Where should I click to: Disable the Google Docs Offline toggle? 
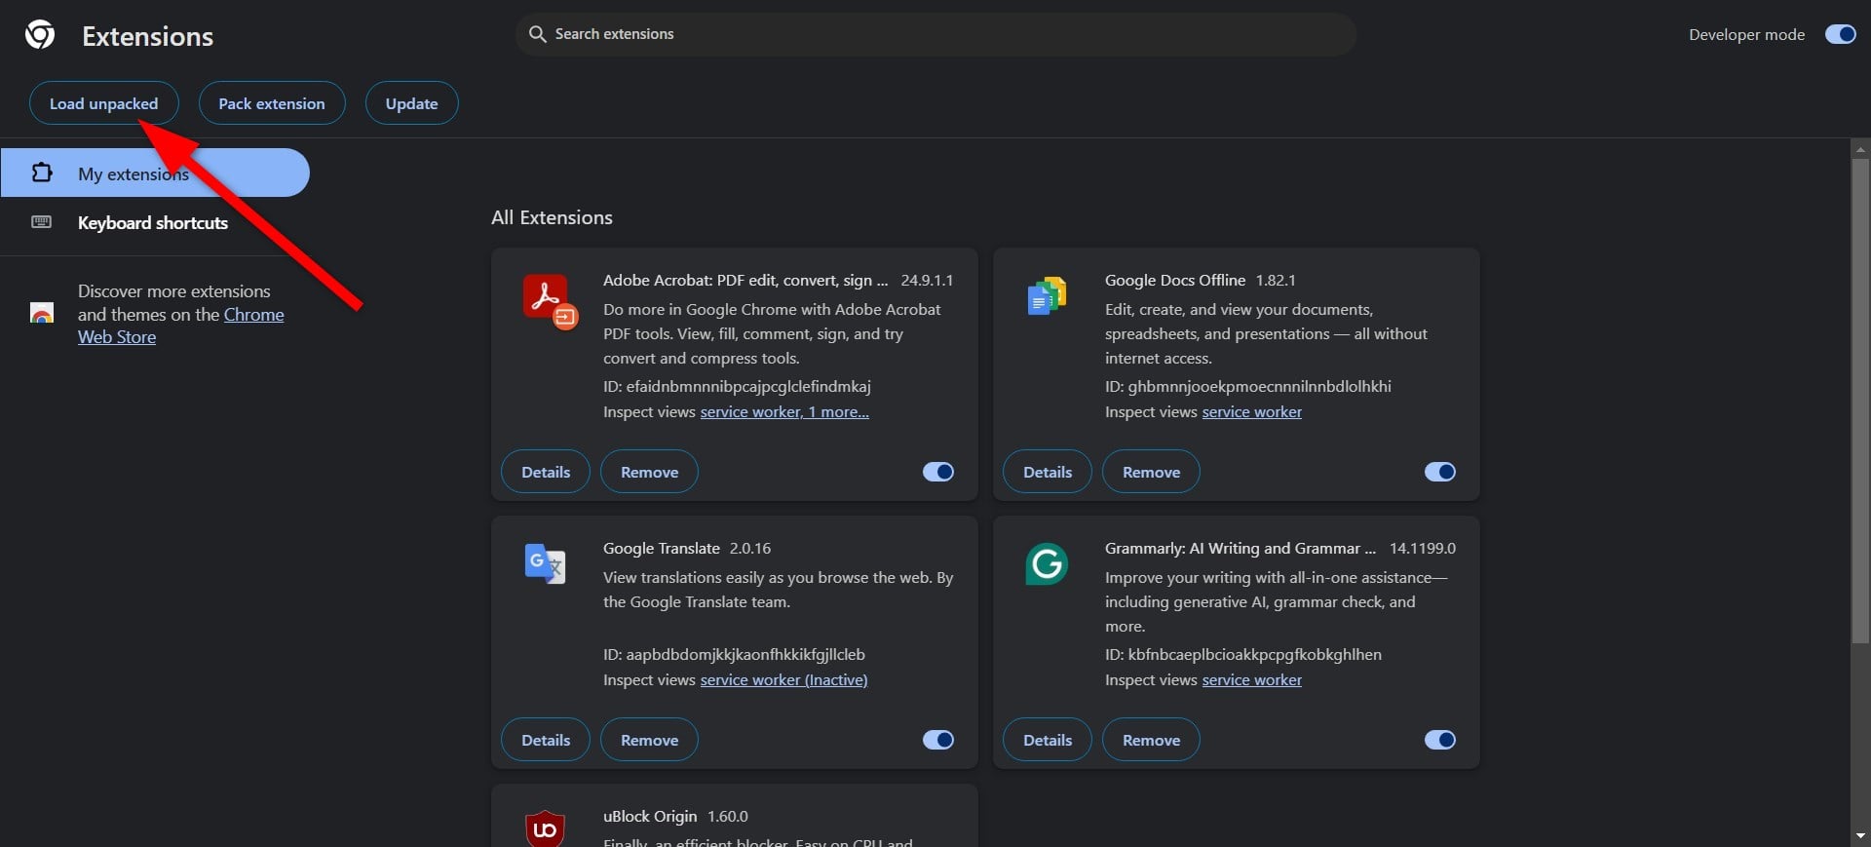(x=1440, y=472)
